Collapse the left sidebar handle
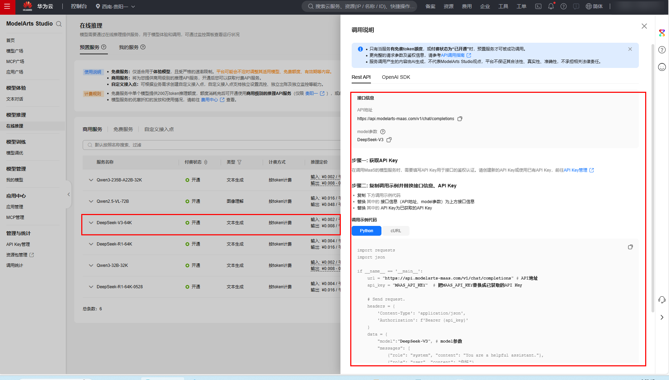This screenshot has height=380, width=669. click(x=69, y=194)
